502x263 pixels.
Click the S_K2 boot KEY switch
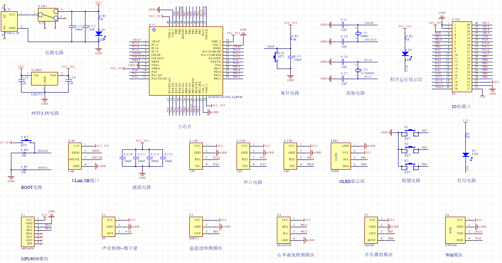[26, 141]
